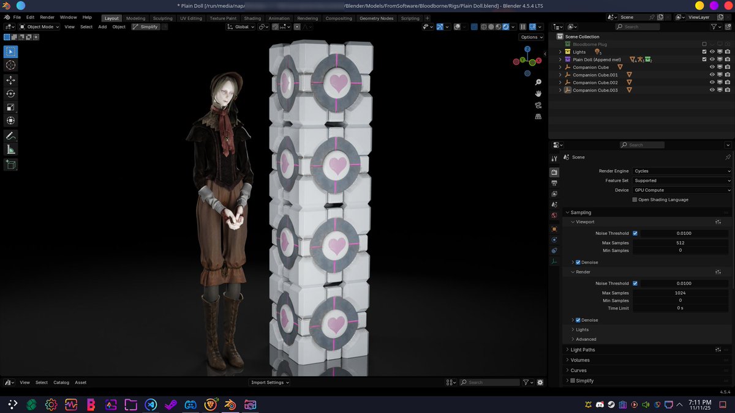Viewport: 735px width, 413px height.
Task: Open the viewport Options dropdown
Action: pyautogui.click(x=531, y=37)
